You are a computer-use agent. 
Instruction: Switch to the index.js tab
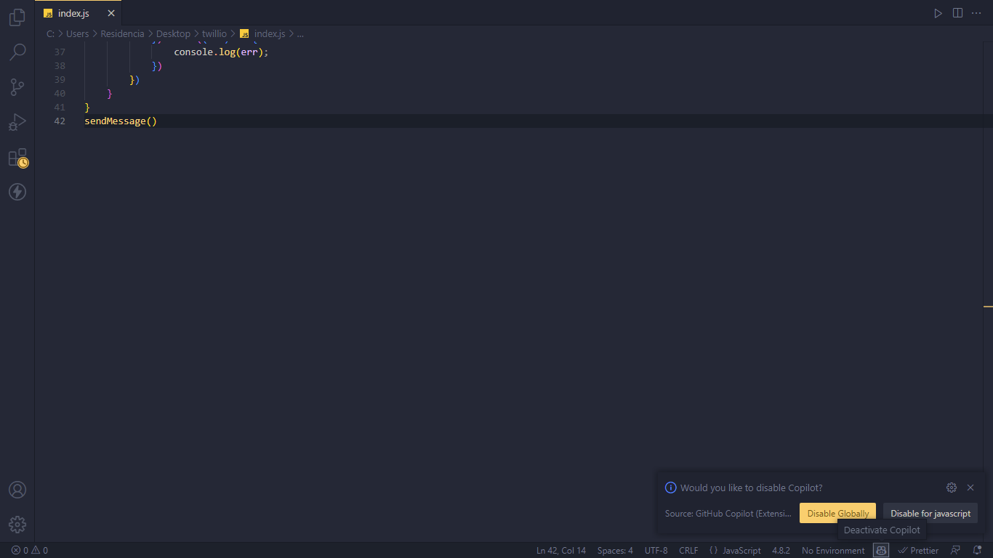click(73, 12)
